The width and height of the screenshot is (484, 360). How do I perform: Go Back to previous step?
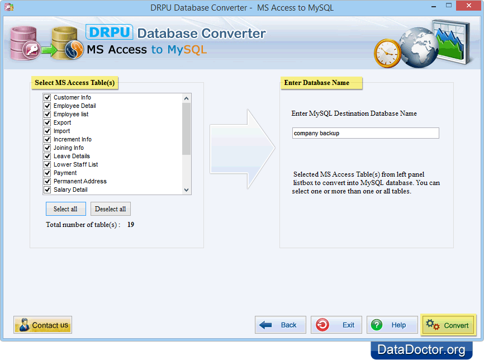tap(280, 325)
